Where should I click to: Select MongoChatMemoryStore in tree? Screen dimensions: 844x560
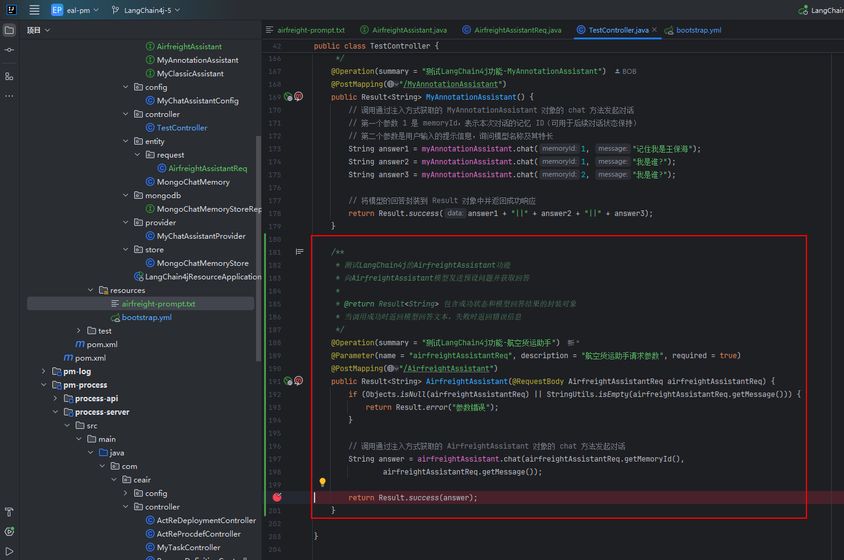click(x=203, y=263)
